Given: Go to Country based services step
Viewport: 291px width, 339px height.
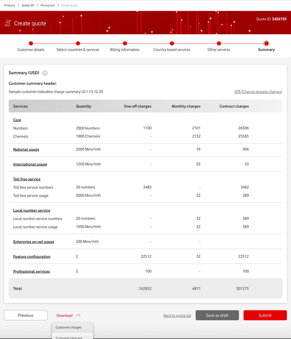Looking at the screenshot, I should (172, 50).
